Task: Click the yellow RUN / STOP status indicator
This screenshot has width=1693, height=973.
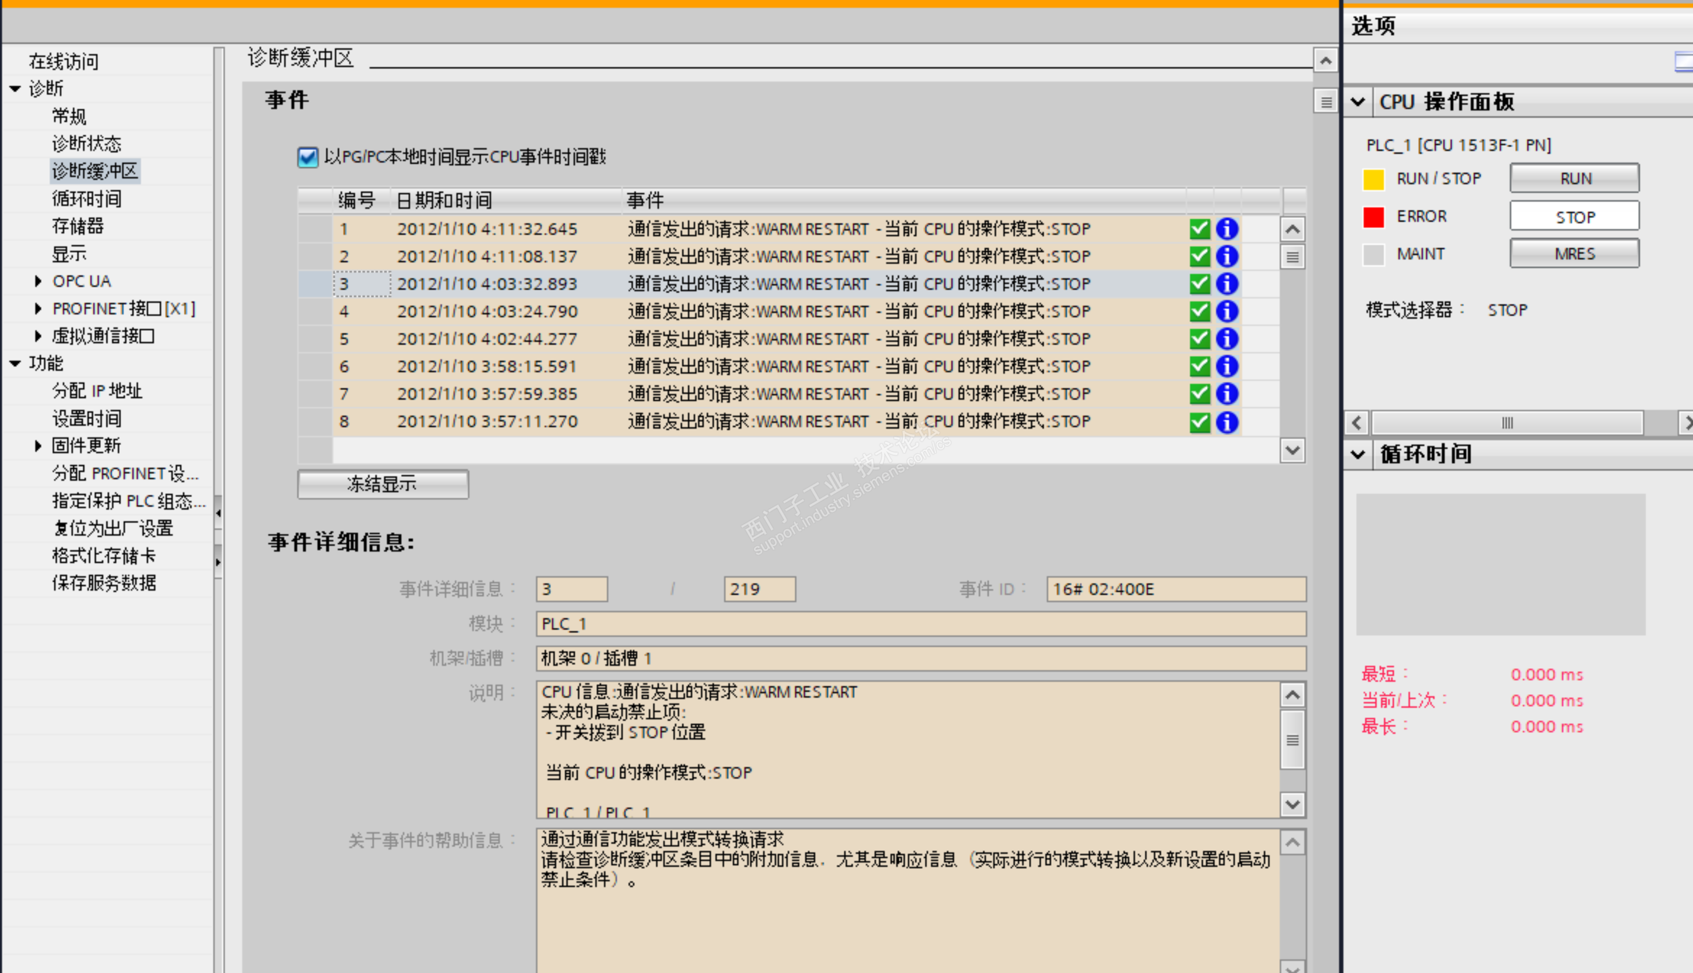Action: (1373, 179)
